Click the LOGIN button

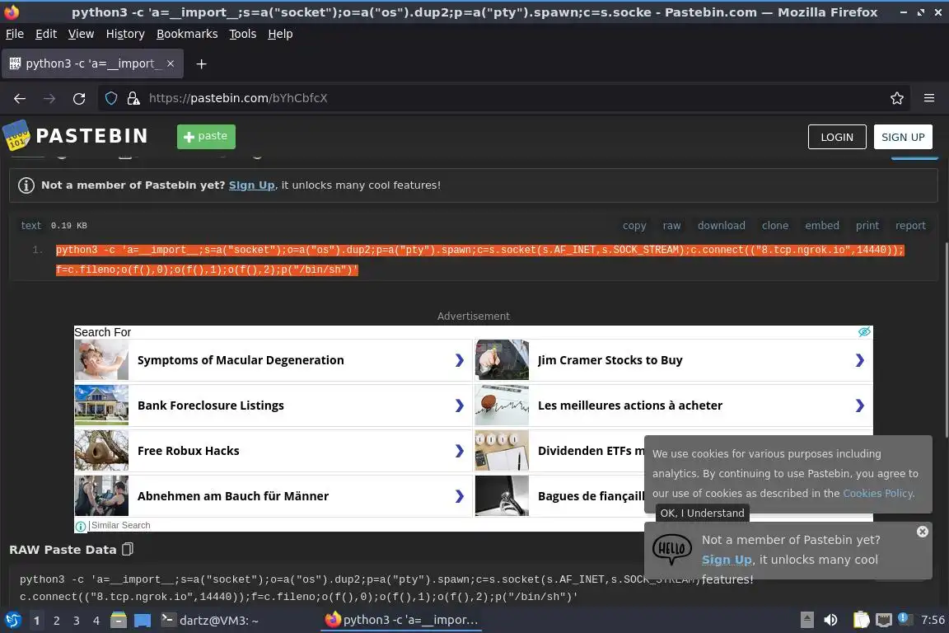[x=837, y=137]
